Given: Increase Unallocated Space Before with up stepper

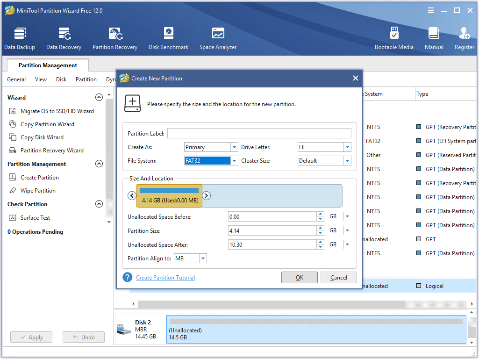Looking at the screenshot, I should point(320,214).
